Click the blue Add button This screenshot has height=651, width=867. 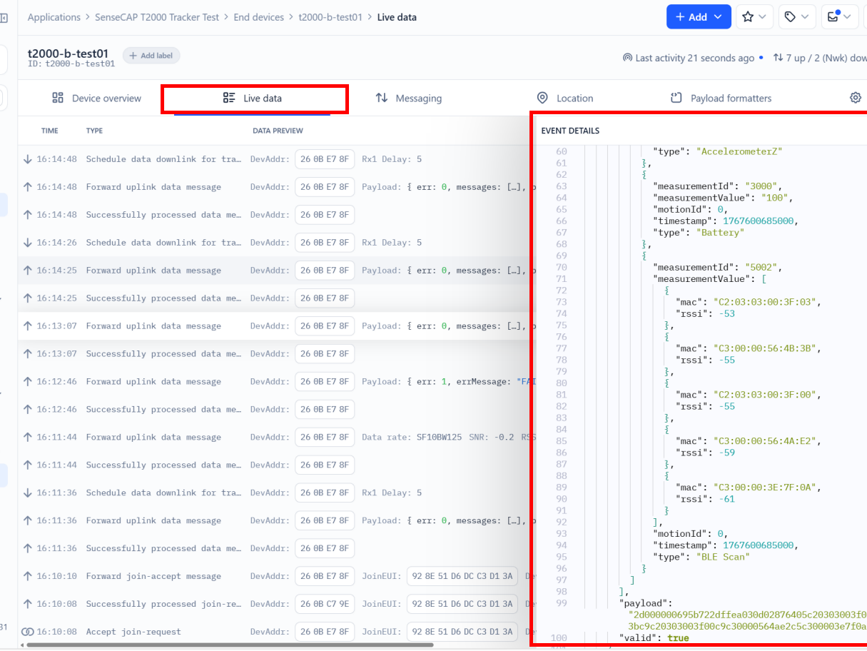pyautogui.click(x=699, y=17)
